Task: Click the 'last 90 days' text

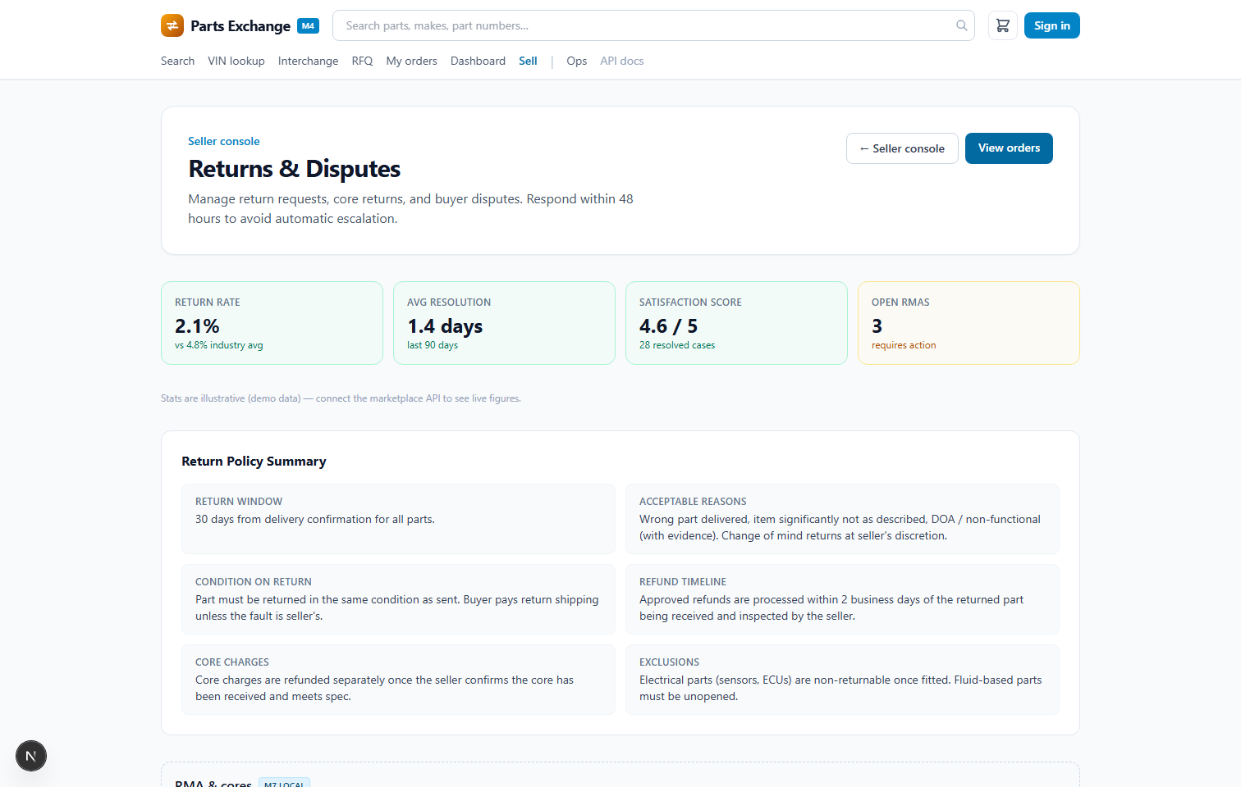Action: point(433,345)
